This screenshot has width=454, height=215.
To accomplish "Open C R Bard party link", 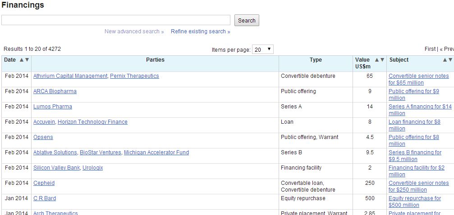I will 45,198.
